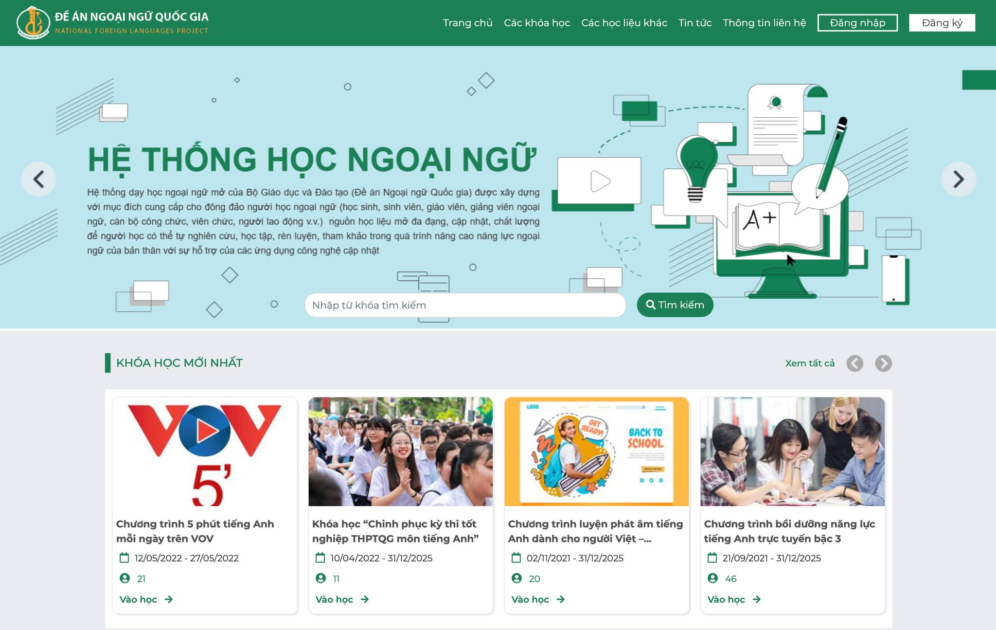Open Trang chủ menu item

point(467,23)
